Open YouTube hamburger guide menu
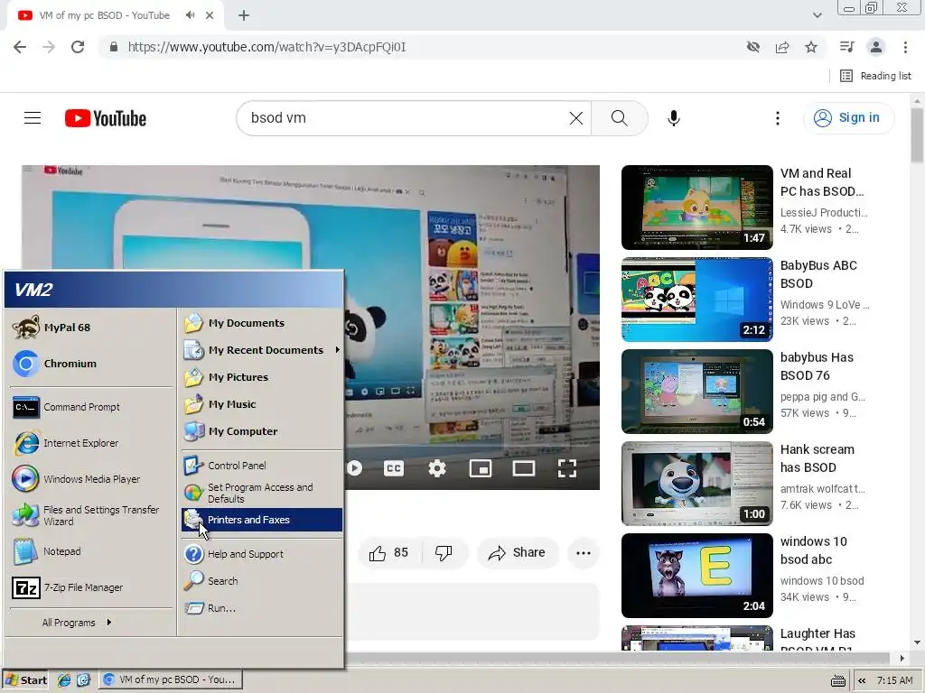Image resolution: width=925 pixels, height=693 pixels. 33,118
